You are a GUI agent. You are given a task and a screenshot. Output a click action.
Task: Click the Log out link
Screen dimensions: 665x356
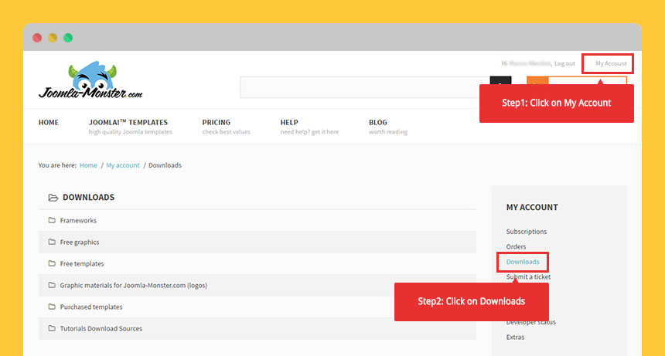[x=565, y=63]
